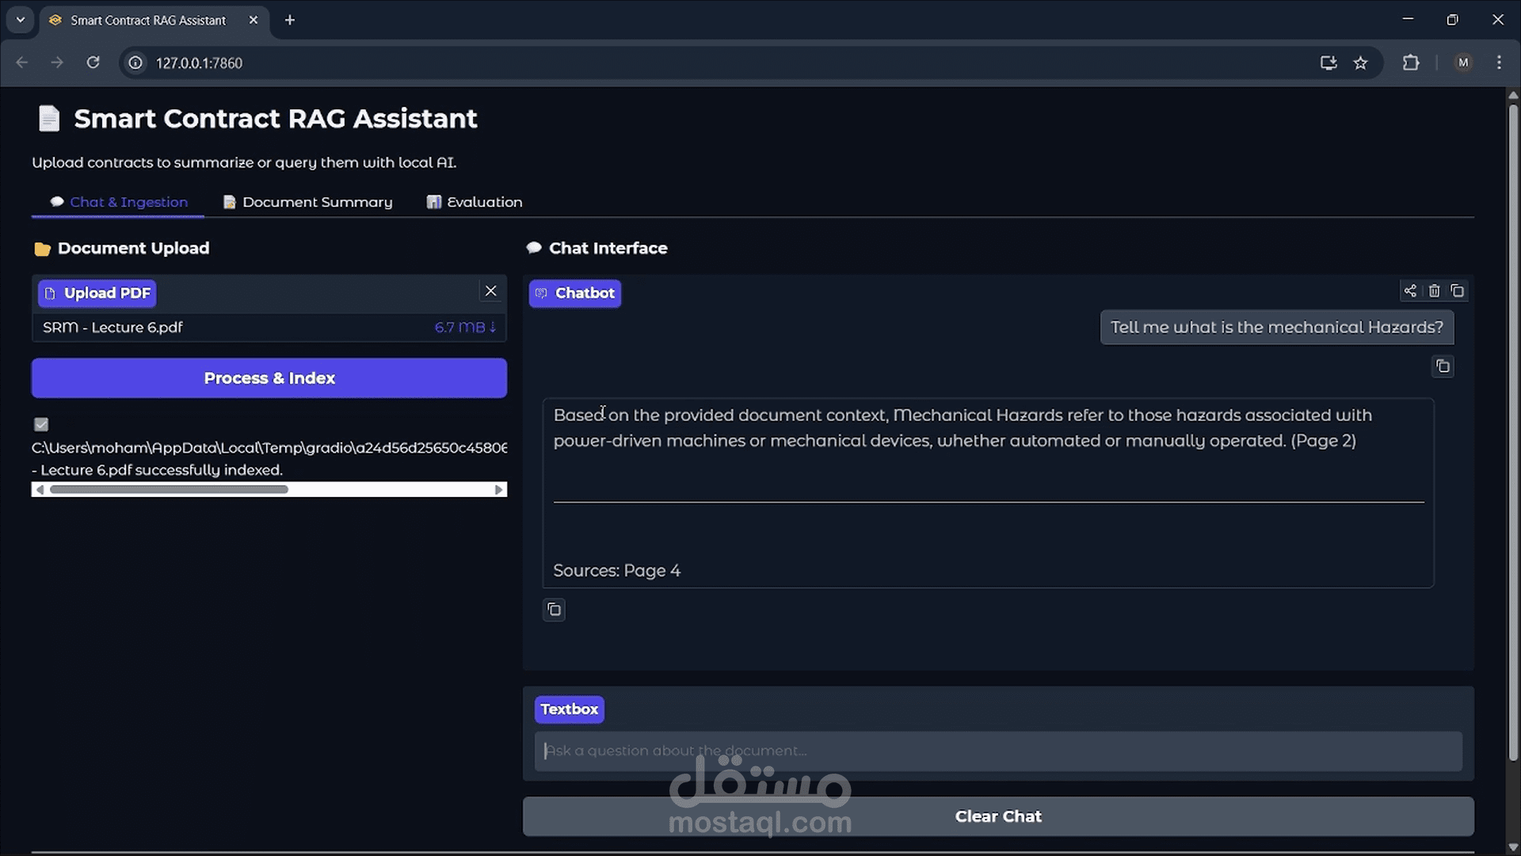Restore down the browser window
The image size is (1521, 856).
pyautogui.click(x=1452, y=20)
